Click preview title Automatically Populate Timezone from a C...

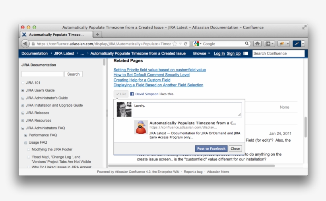click(193, 123)
